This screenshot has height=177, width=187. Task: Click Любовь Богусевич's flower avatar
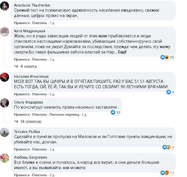5,158
